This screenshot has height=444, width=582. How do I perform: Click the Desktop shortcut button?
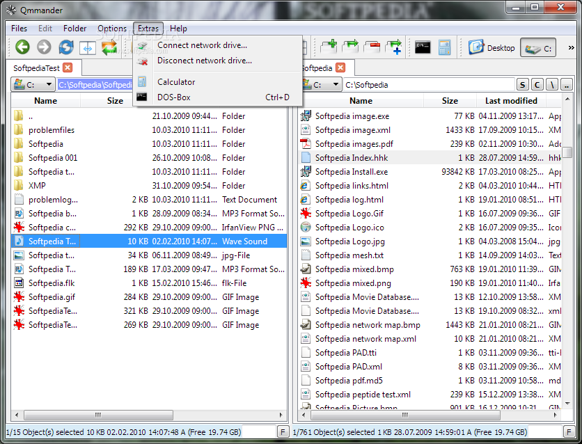[491, 47]
